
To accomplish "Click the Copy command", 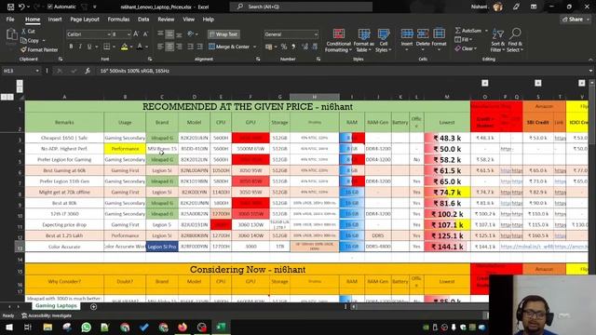I will [x=31, y=40].
